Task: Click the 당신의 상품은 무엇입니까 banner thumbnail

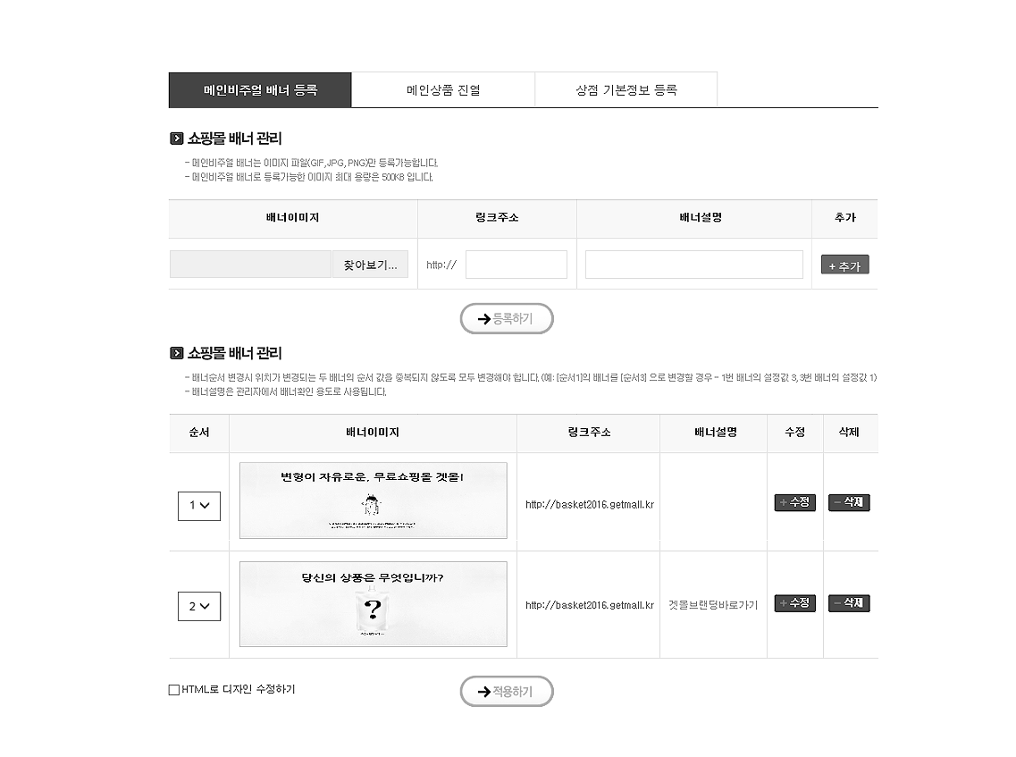Action: pos(373,603)
